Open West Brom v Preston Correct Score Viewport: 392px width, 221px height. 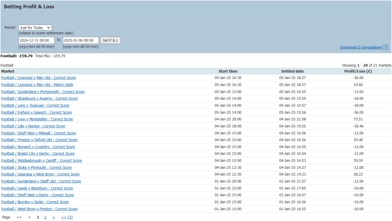click(x=39, y=209)
